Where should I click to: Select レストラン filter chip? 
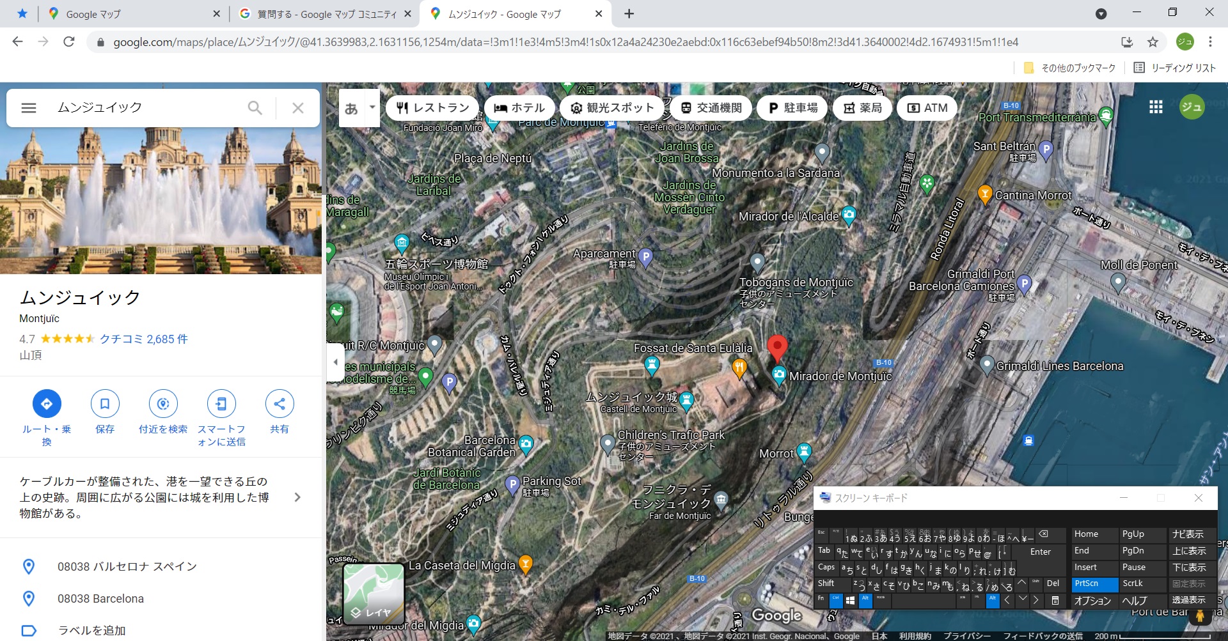click(432, 108)
